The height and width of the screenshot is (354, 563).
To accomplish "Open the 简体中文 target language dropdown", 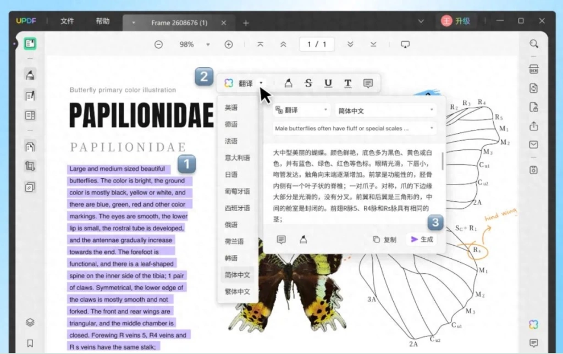I will point(385,111).
